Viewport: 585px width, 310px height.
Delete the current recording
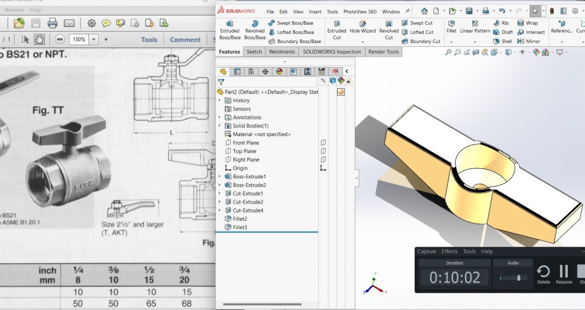click(543, 275)
